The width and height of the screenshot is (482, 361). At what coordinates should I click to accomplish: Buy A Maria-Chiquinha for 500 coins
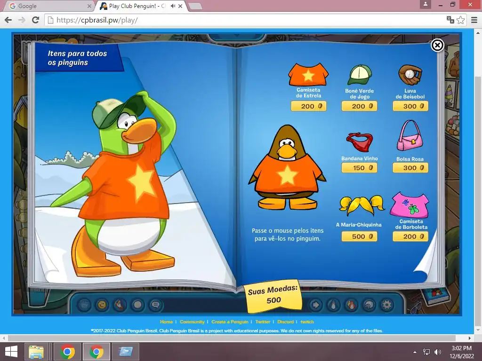click(359, 236)
